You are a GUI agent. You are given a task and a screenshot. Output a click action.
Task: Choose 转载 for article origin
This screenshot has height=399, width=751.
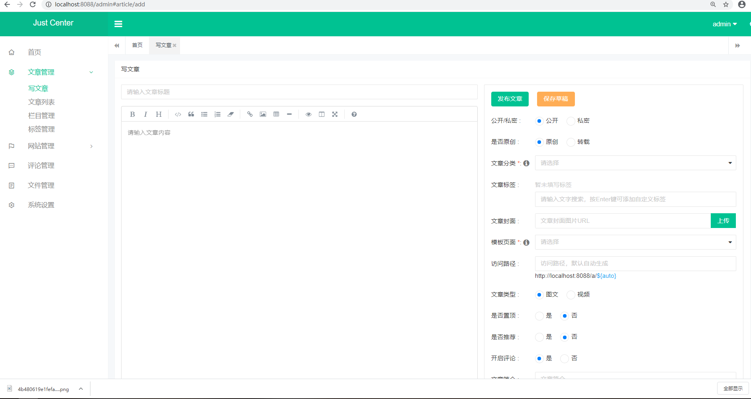click(571, 142)
